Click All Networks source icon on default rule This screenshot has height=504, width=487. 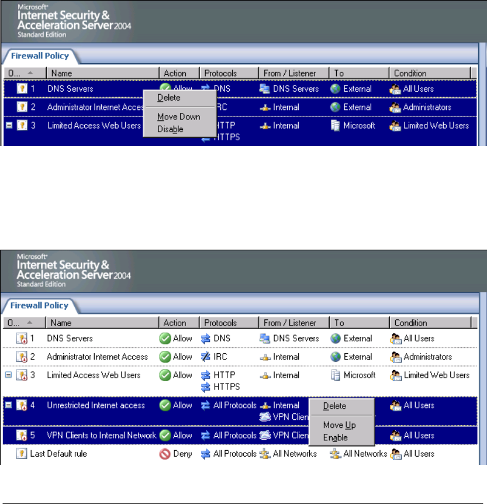265,454
